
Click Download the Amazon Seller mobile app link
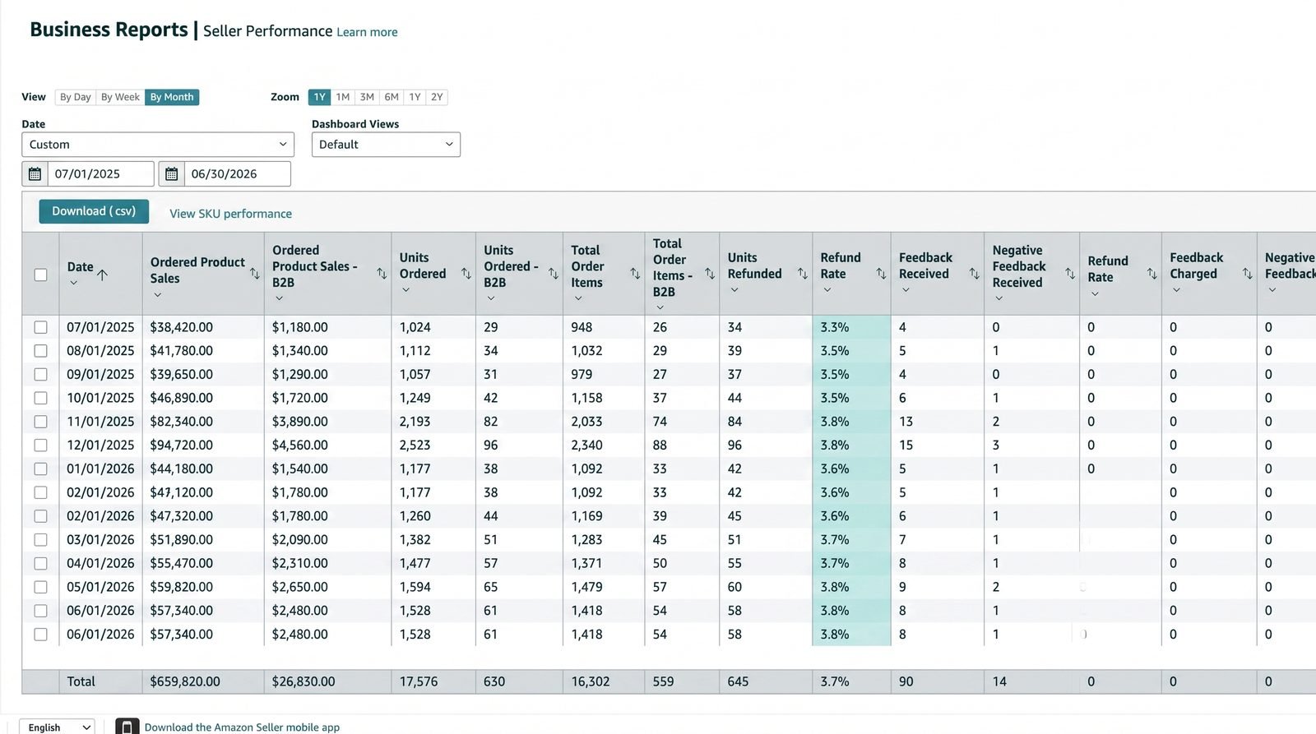(x=242, y=727)
